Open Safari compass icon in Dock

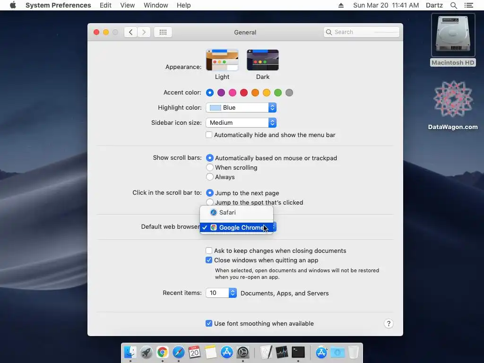(x=178, y=352)
